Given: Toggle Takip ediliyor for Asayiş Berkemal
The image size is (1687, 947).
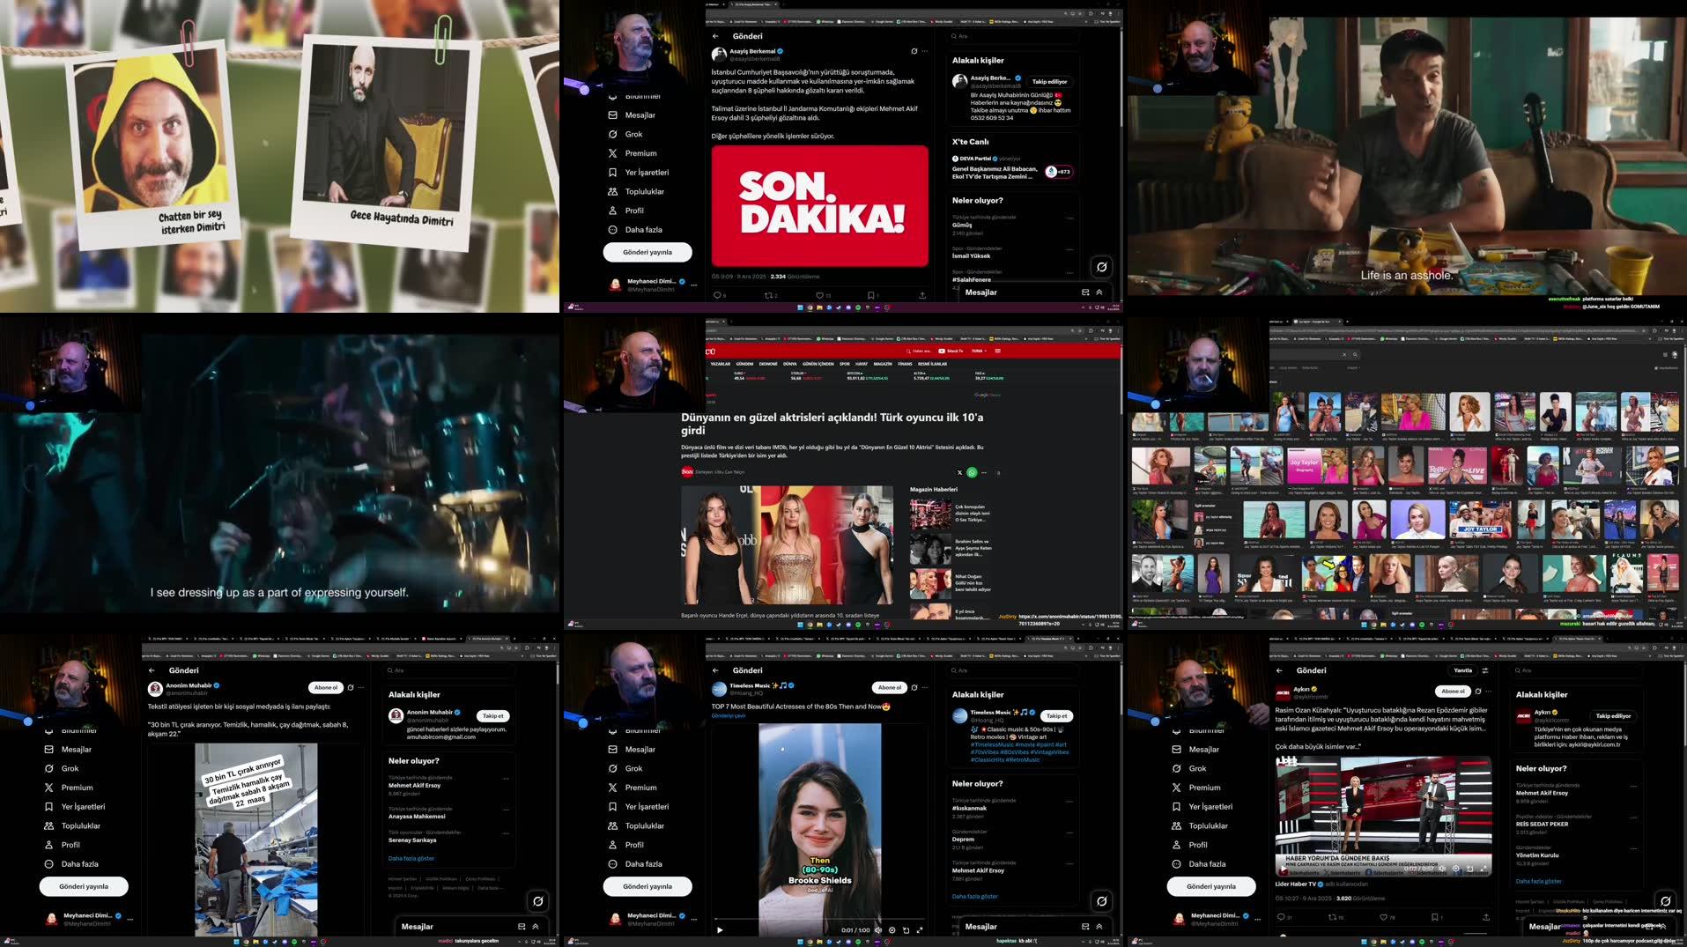Looking at the screenshot, I should (x=1049, y=81).
